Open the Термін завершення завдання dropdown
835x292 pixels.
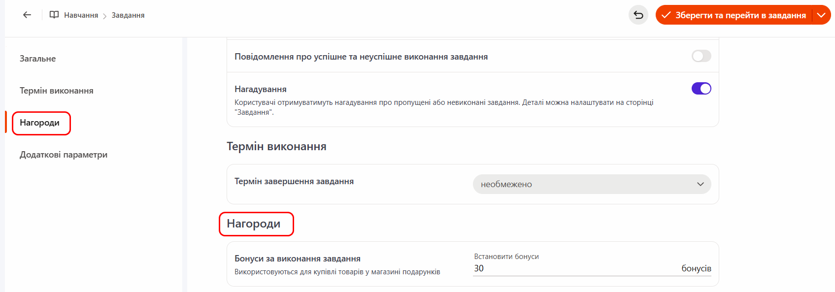pyautogui.click(x=592, y=184)
